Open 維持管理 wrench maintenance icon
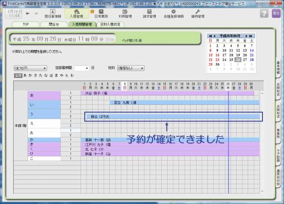This screenshot has width=284, height=204. (x=197, y=13)
